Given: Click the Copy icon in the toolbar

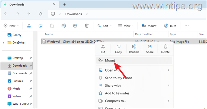Looking at the screenshot, I should coord(41,26).
